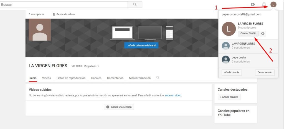Click LA VIRGEN FLORES name in account menu
The width and height of the screenshot is (284, 129).
pyautogui.click(x=250, y=24)
